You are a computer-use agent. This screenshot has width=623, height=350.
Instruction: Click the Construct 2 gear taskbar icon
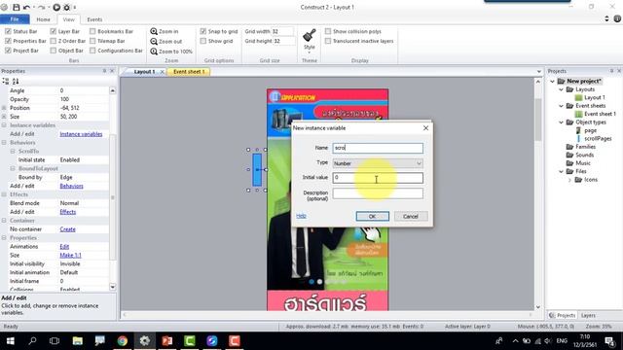145,341
